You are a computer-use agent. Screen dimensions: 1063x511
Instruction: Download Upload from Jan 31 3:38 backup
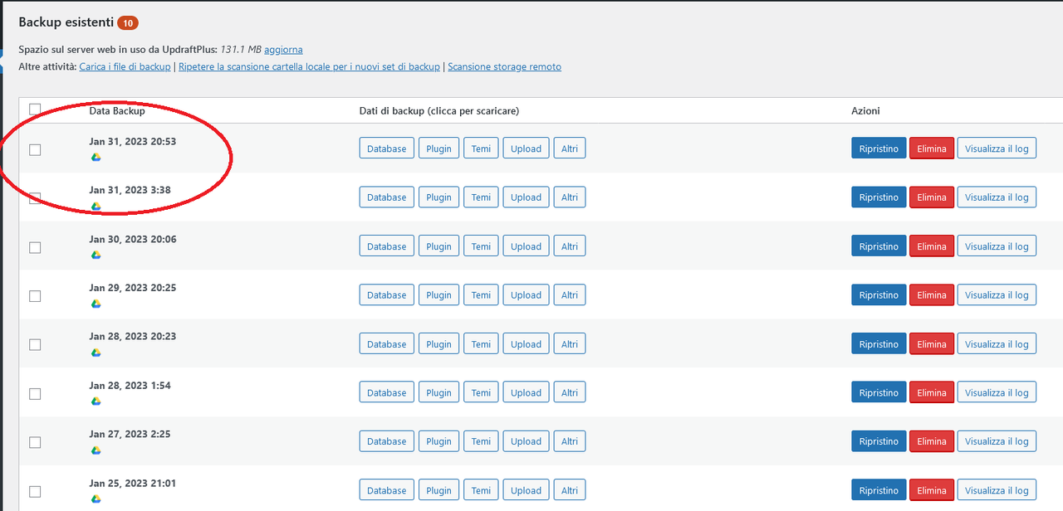pyautogui.click(x=526, y=197)
